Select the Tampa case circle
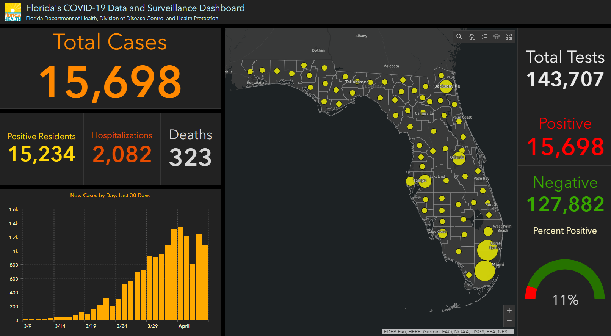This screenshot has width=611, height=336. coord(425,181)
